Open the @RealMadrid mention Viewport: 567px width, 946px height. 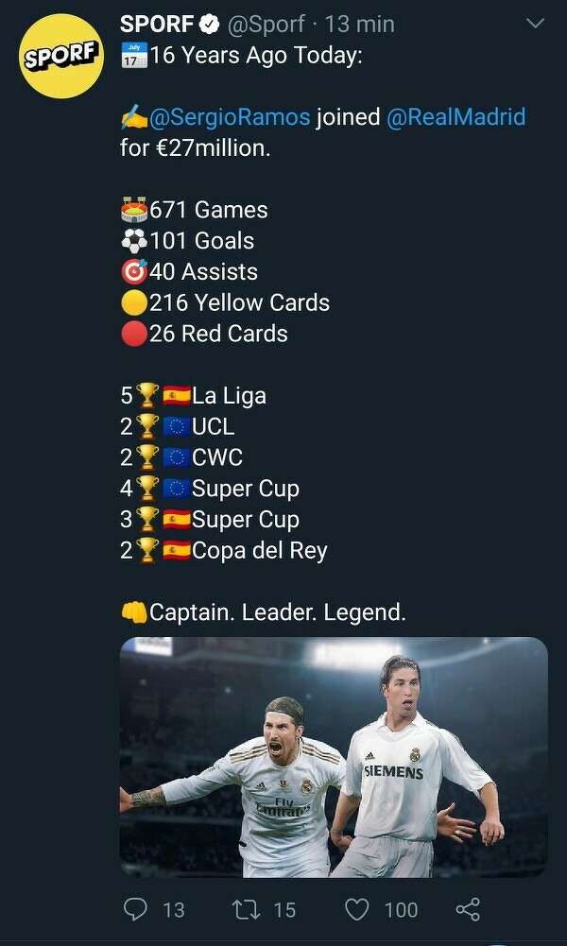(x=456, y=117)
